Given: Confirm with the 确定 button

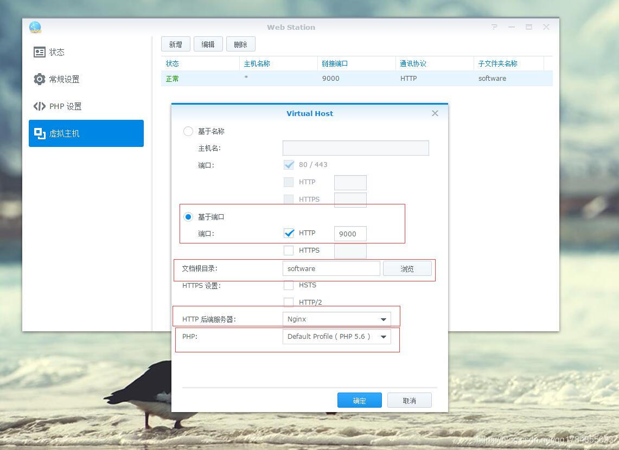Looking at the screenshot, I should click(359, 401).
